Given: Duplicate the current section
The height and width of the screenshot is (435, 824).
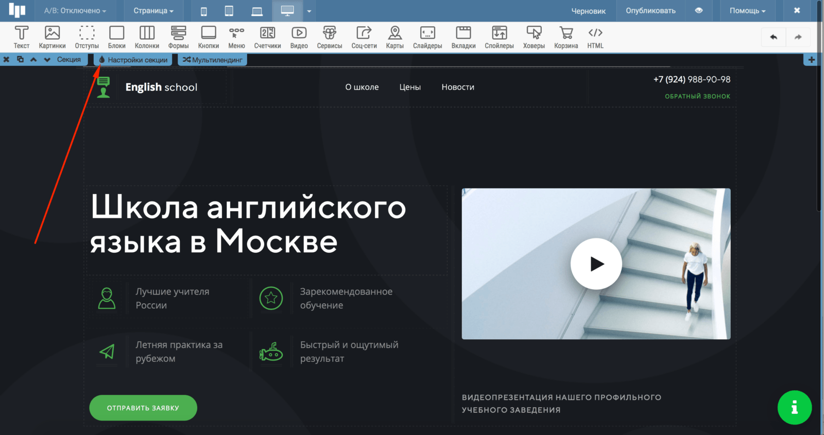Looking at the screenshot, I should coord(20,60).
